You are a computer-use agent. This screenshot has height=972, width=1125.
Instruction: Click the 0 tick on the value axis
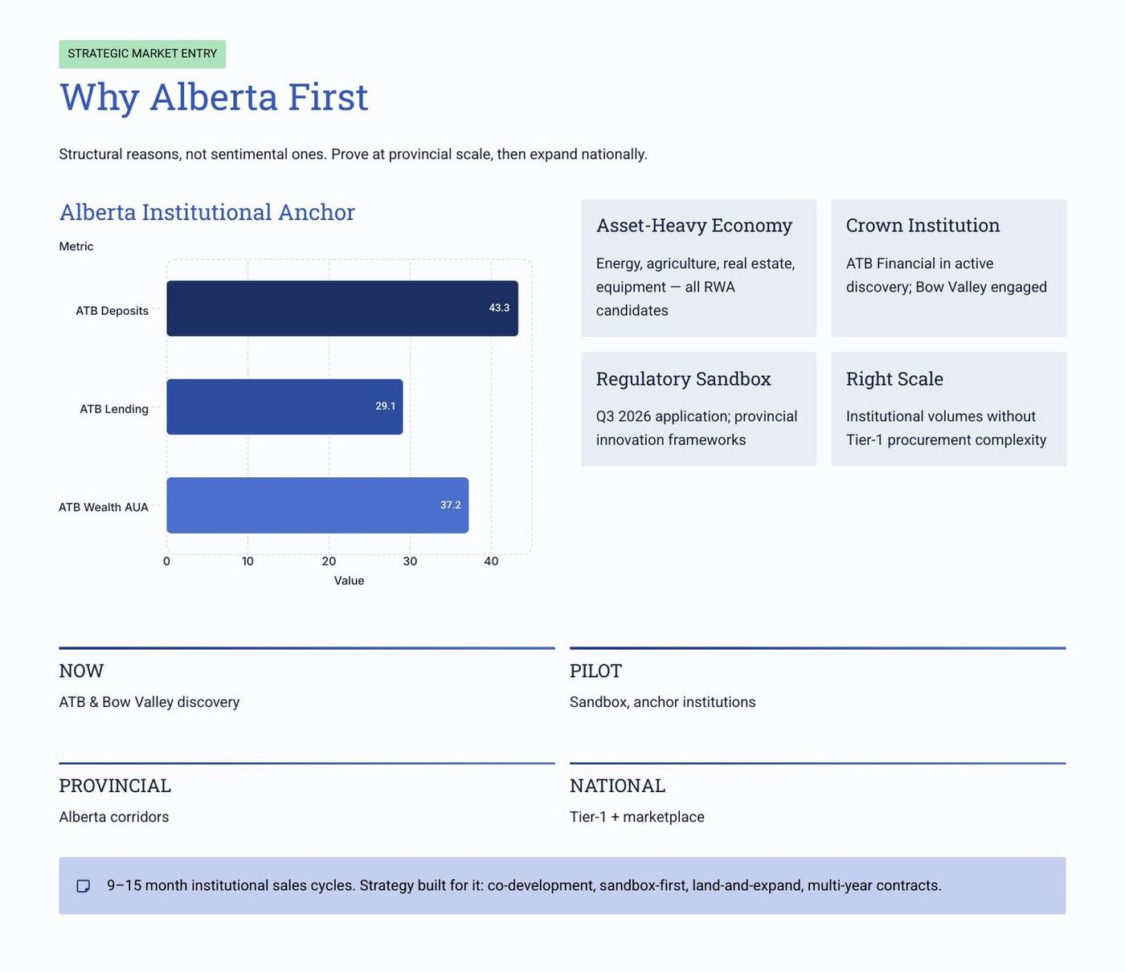(x=166, y=562)
